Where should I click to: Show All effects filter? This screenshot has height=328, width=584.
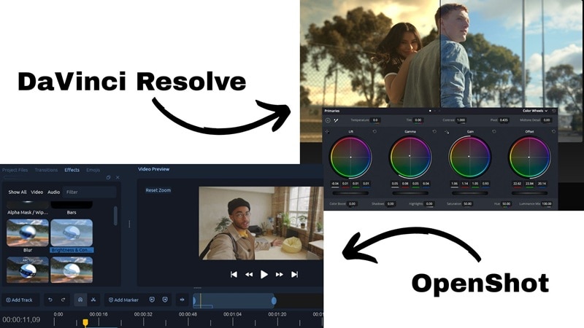[18, 192]
